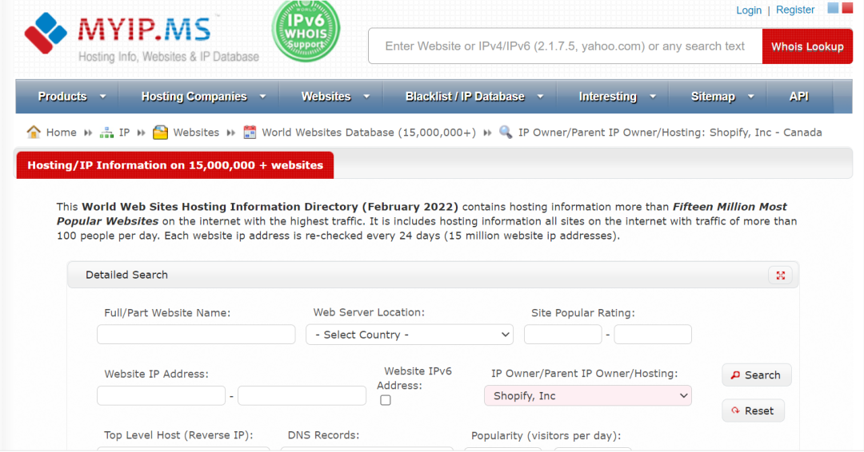Screen dimensions: 864x452
Task: Select the Hosting/IP Information on 15,000,000 + websites tab
Action: pyautogui.click(x=175, y=165)
